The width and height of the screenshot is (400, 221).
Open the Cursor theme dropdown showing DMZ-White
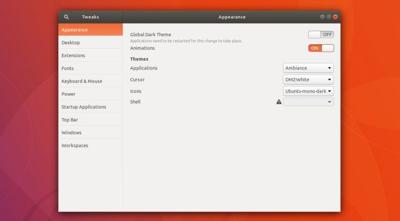tap(308, 79)
